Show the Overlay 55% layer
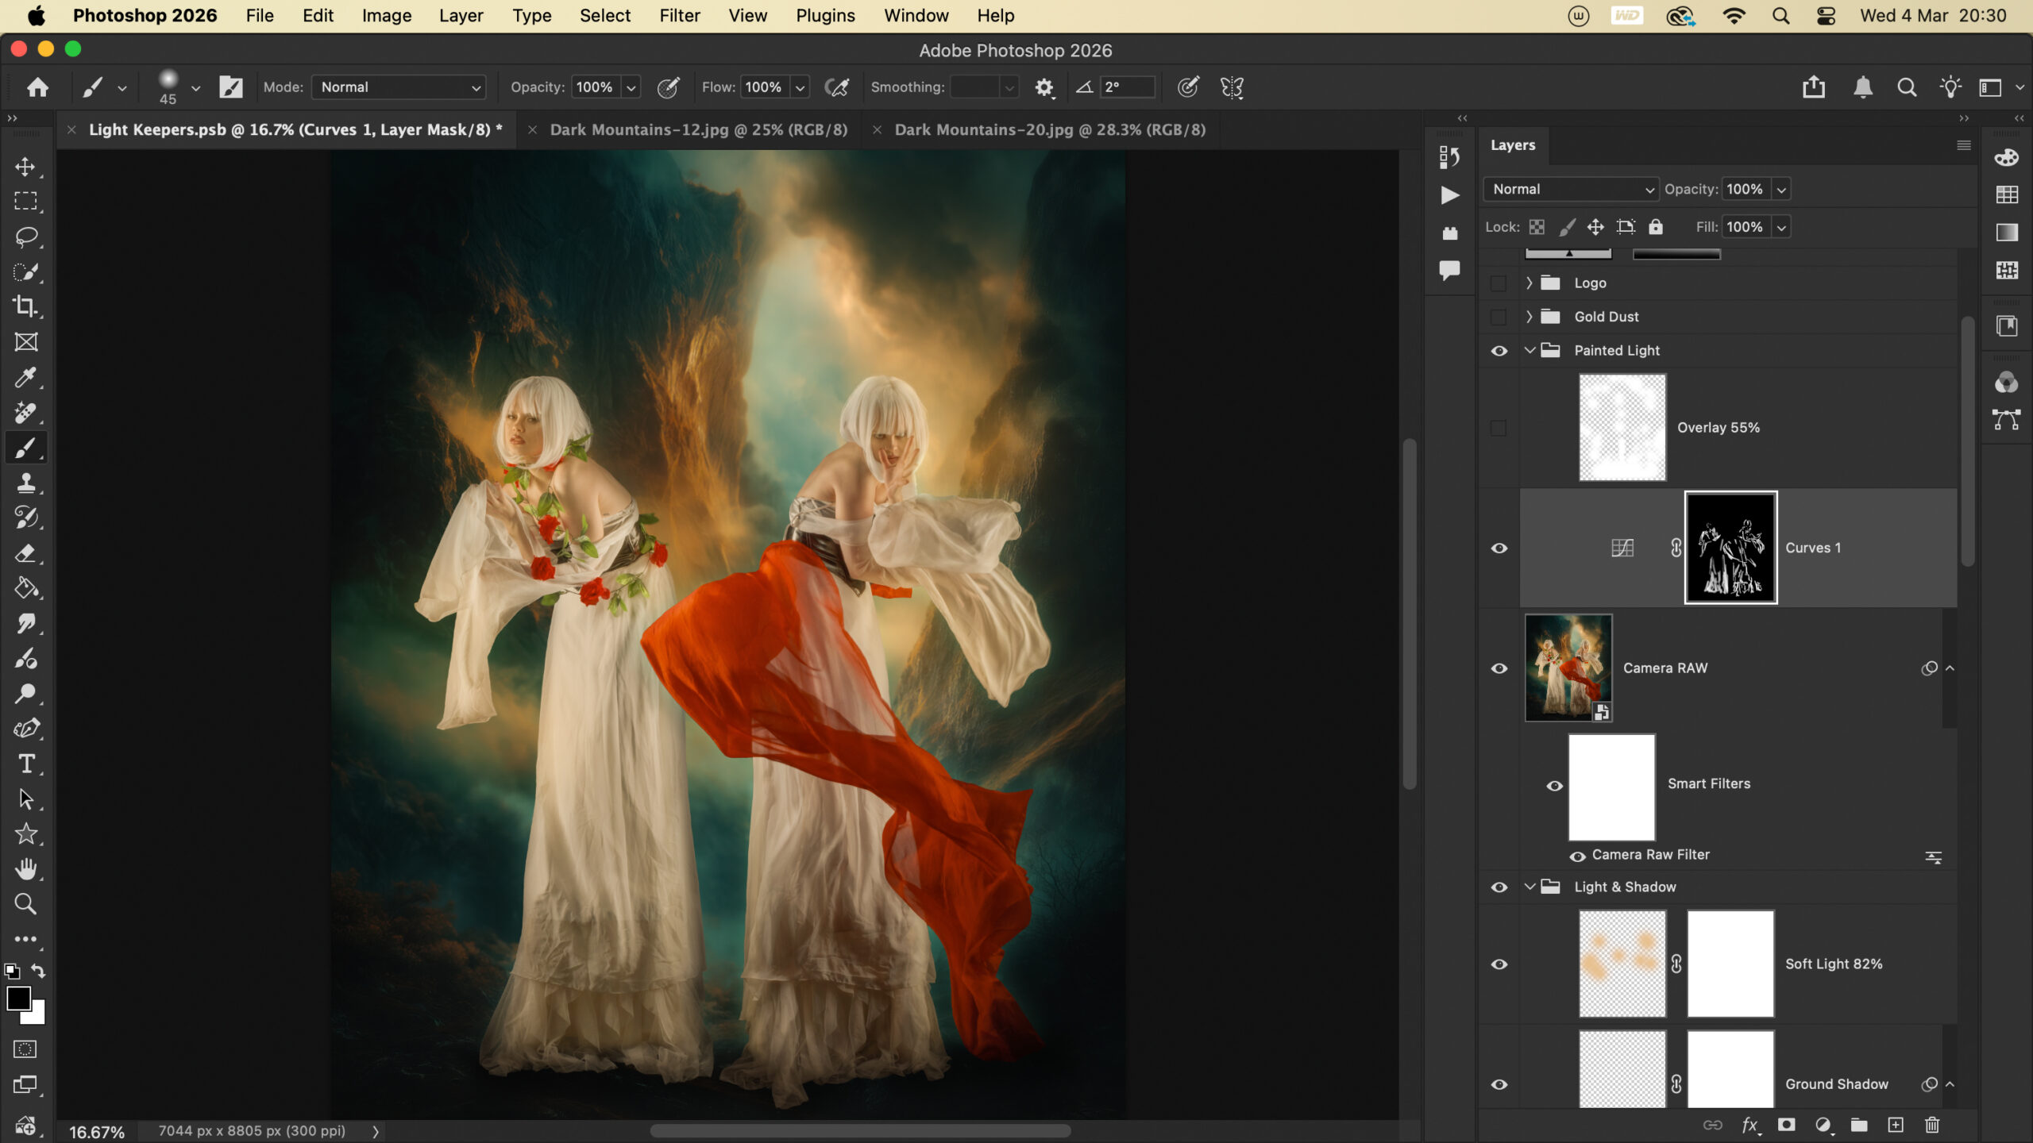Screen dimensions: 2033x1143 pos(1499,428)
